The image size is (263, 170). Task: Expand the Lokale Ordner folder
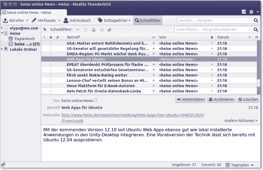(x=2, y=49)
